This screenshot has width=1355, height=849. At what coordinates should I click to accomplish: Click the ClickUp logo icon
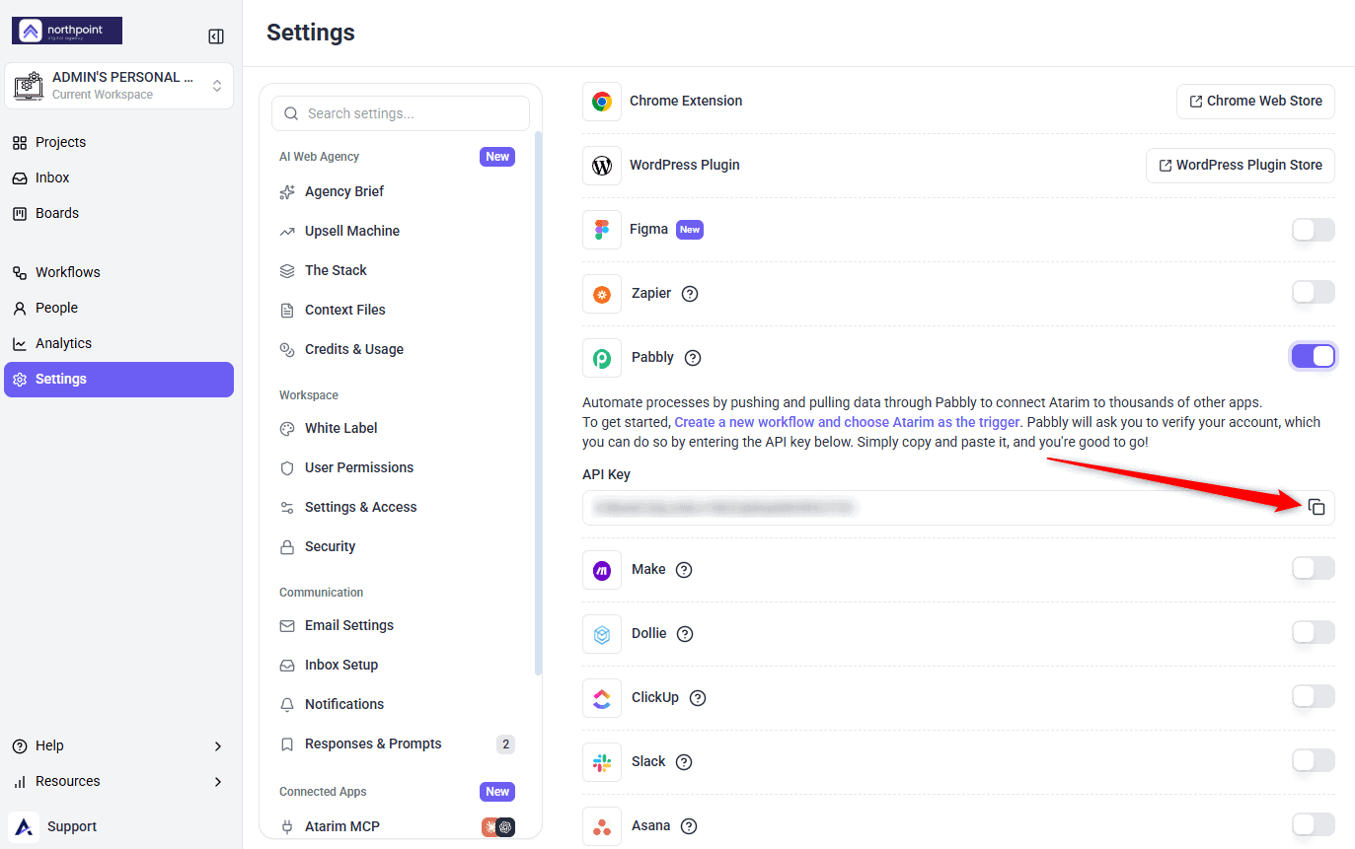(x=602, y=697)
